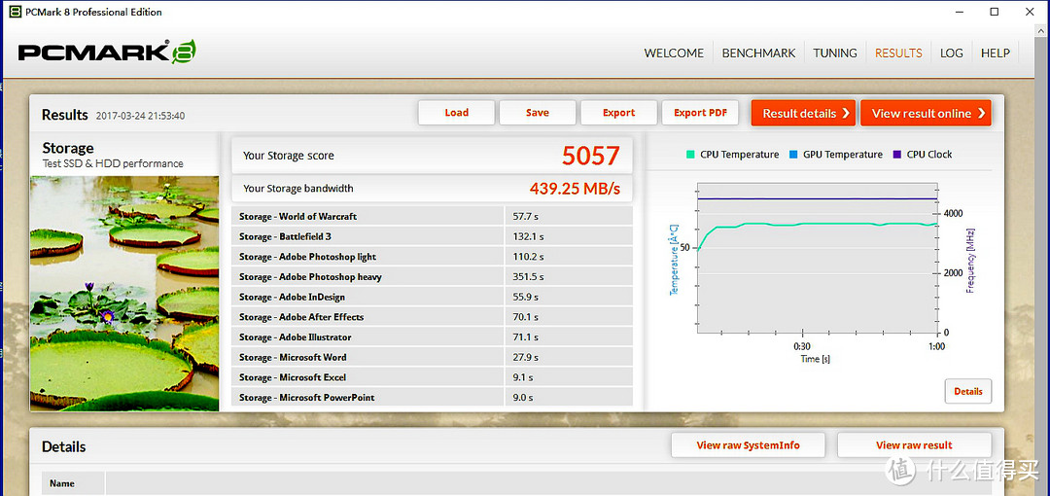Click the PCMark 8 logo
This screenshot has height=496, width=1050.
pos(107,53)
